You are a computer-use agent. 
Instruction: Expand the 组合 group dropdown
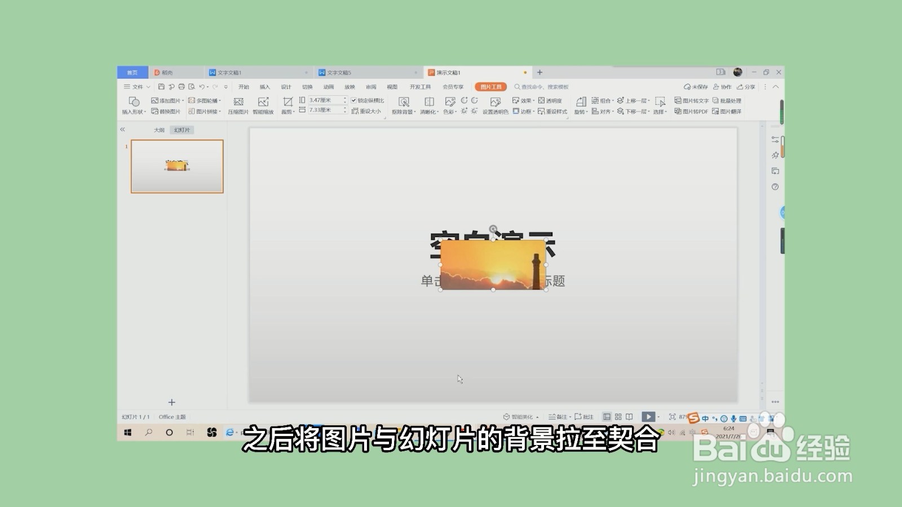point(603,101)
